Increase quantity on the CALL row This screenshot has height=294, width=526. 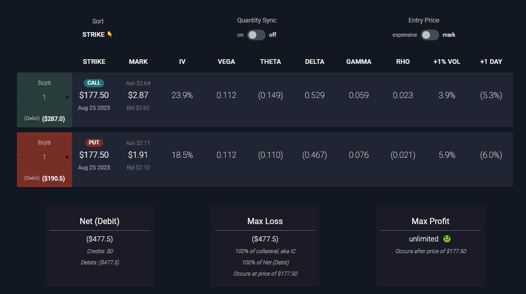[x=67, y=97]
